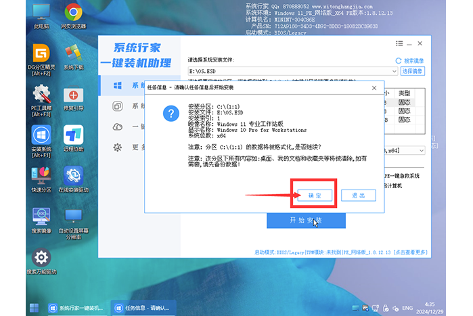
Task: Click the 选择镜像 button
Action: pyautogui.click(x=412, y=71)
